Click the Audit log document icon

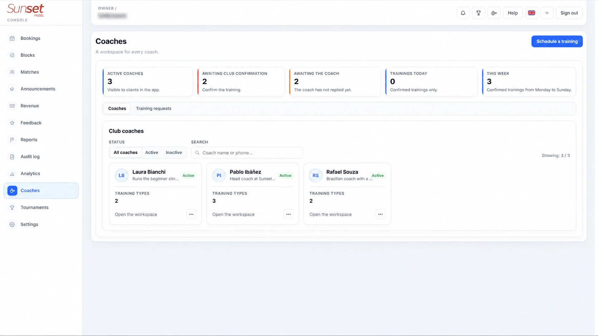(x=12, y=157)
